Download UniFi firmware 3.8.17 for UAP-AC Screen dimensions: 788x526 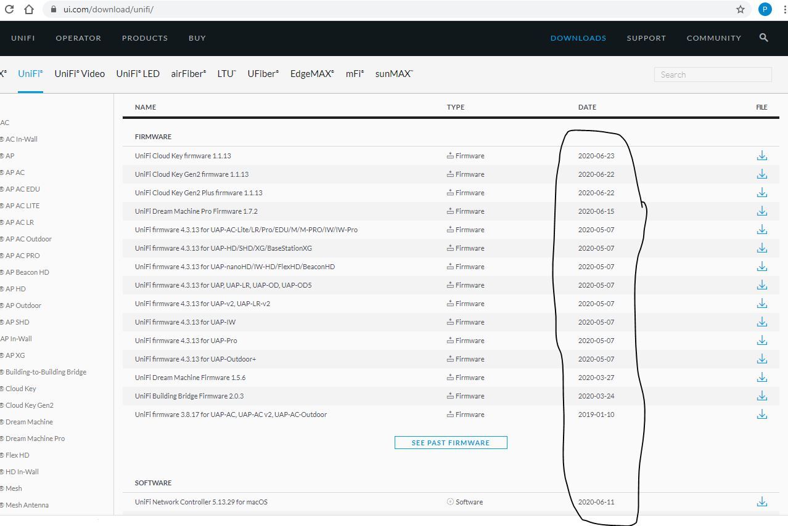click(x=761, y=415)
